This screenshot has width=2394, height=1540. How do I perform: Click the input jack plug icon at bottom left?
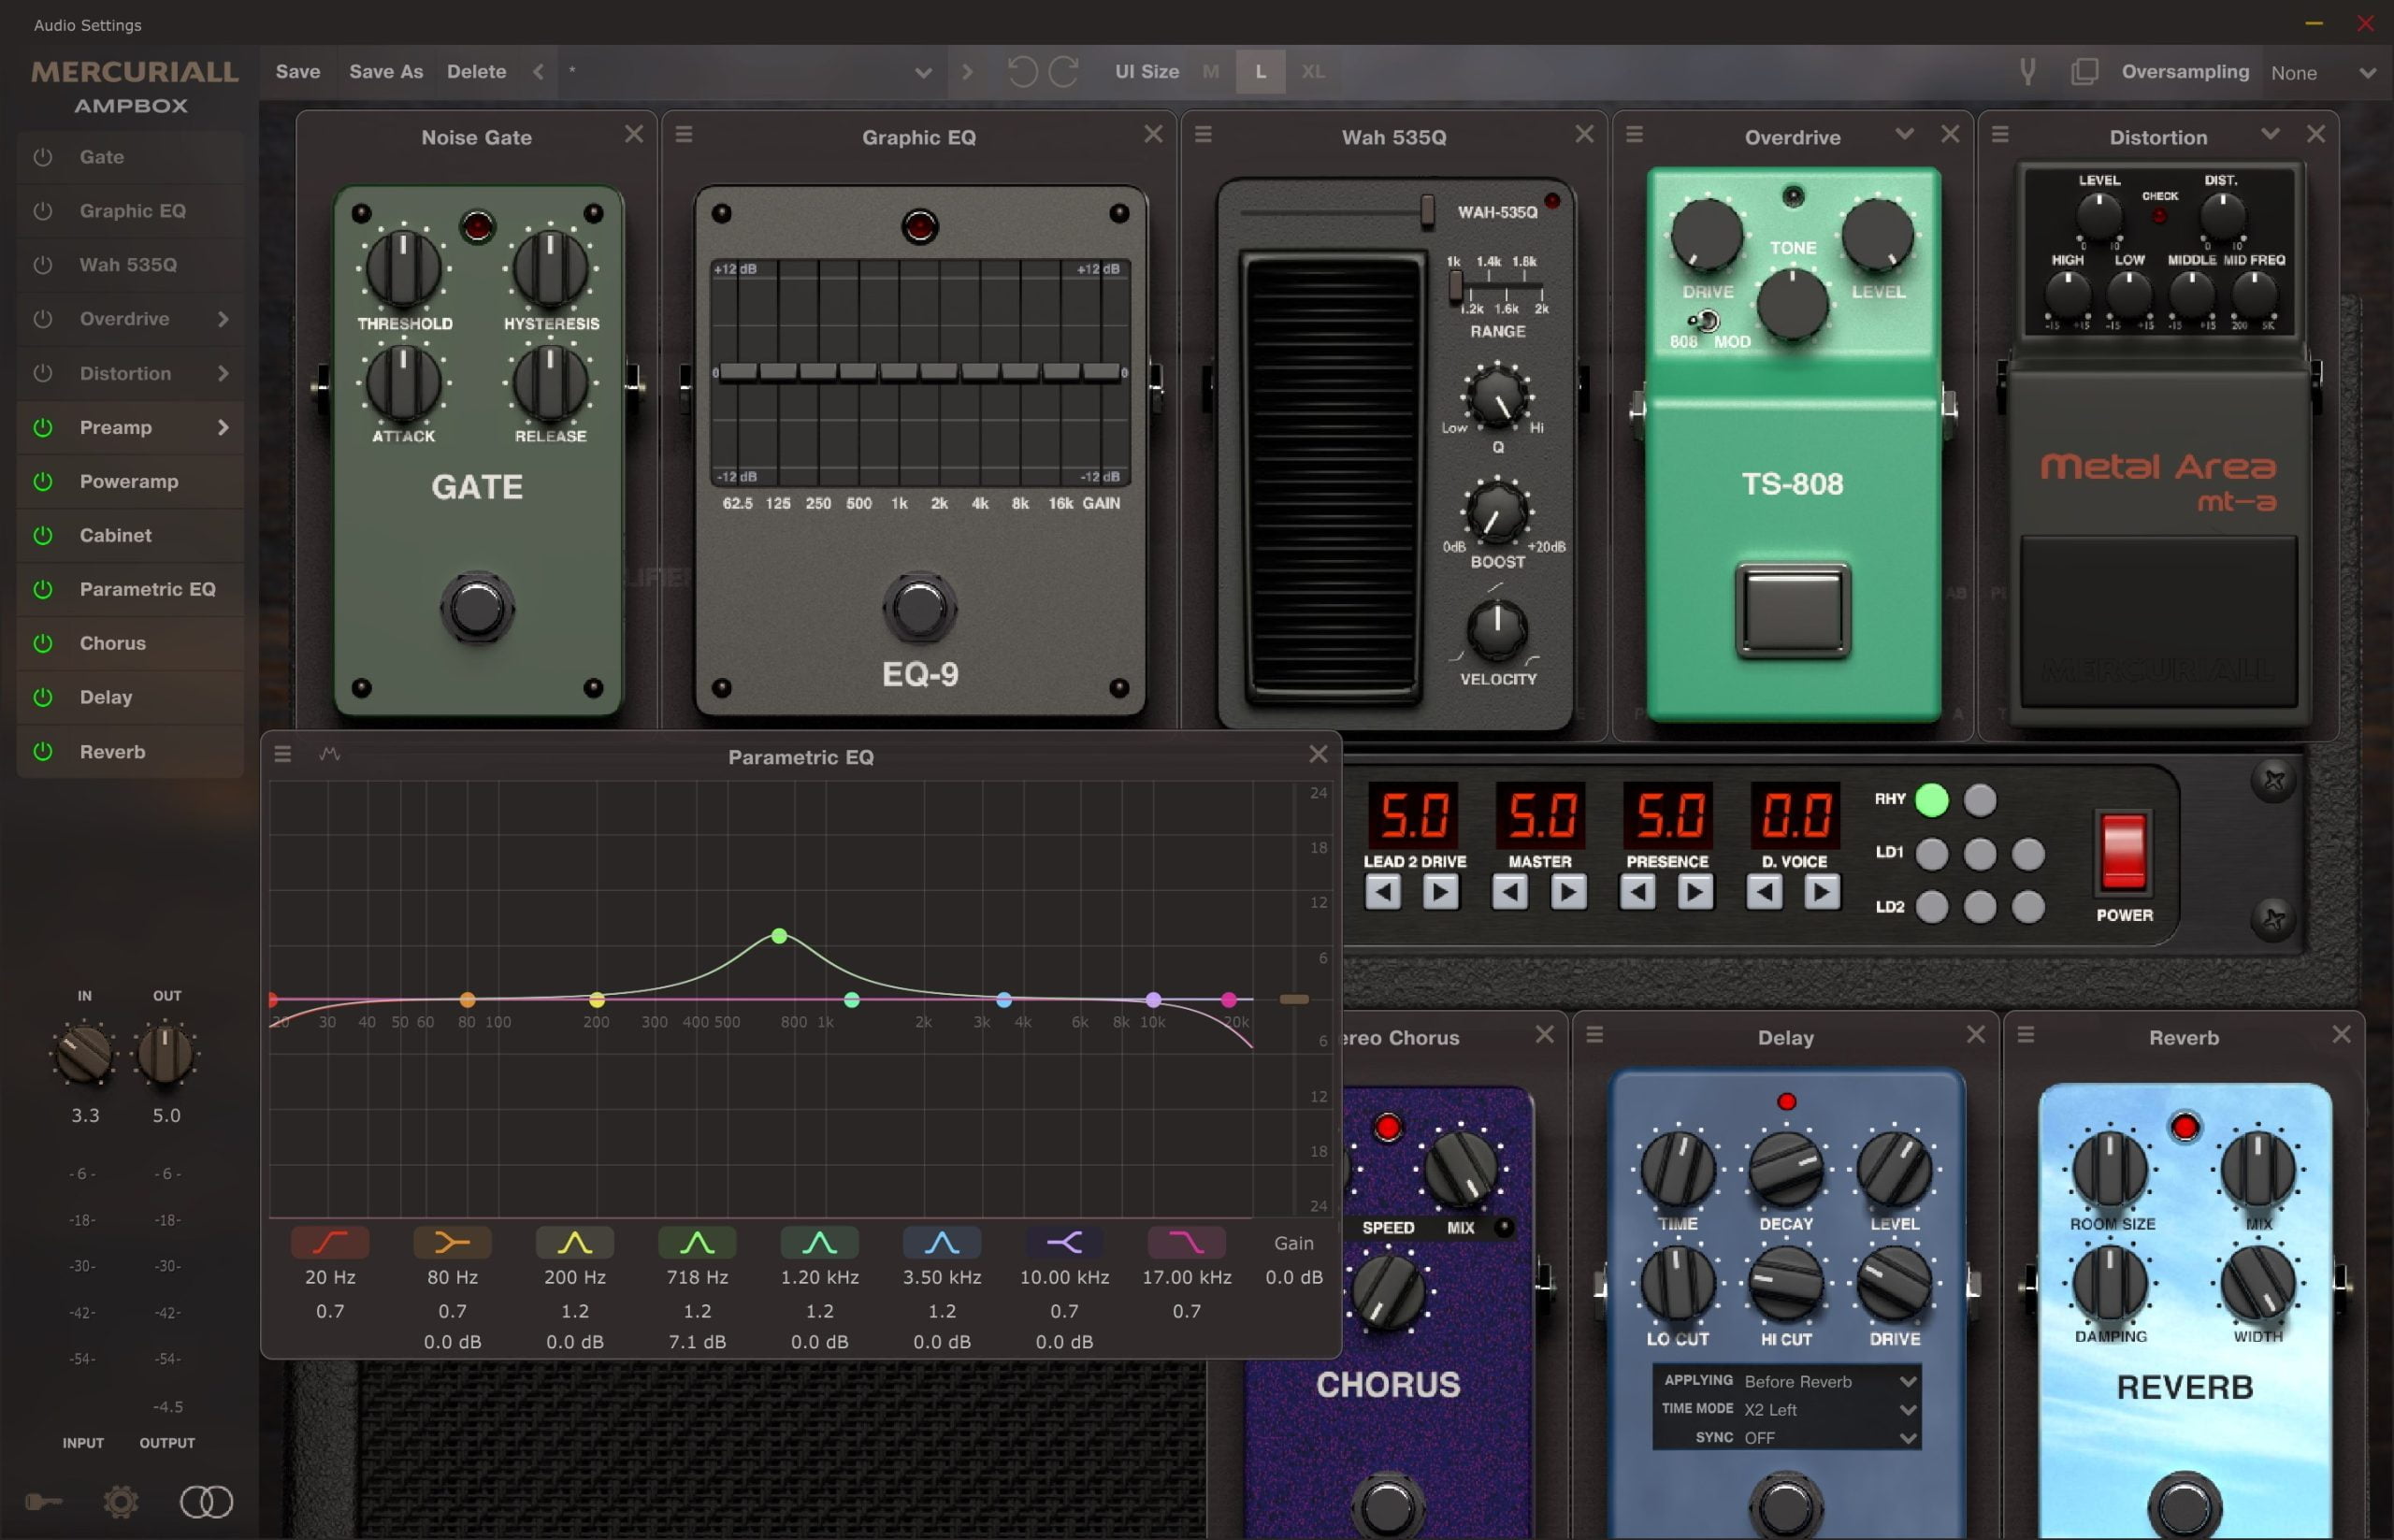(x=43, y=1502)
